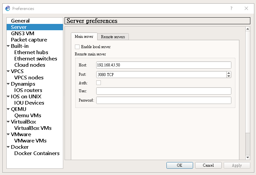Open VPCS nodes settings

[35, 77]
